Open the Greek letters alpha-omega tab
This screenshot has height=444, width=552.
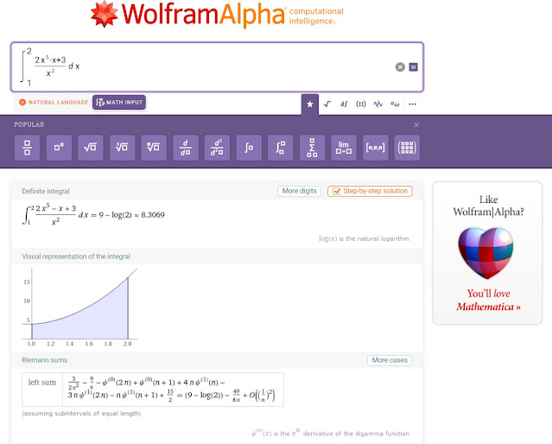395,105
